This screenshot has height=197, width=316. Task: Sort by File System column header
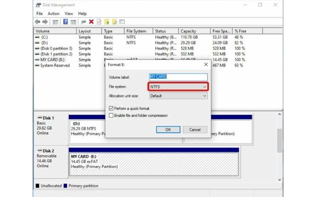click(x=139, y=31)
